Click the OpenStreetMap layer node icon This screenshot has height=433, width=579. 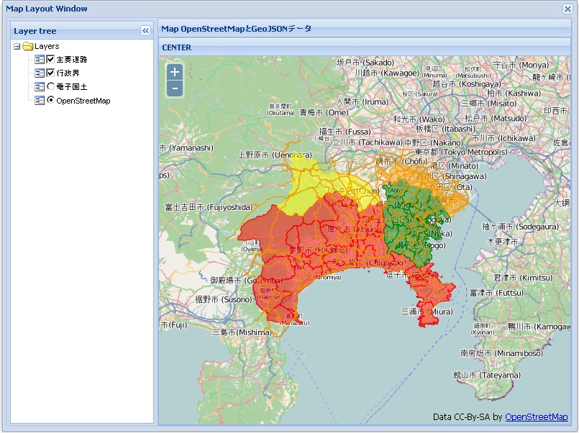(x=40, y=101)
